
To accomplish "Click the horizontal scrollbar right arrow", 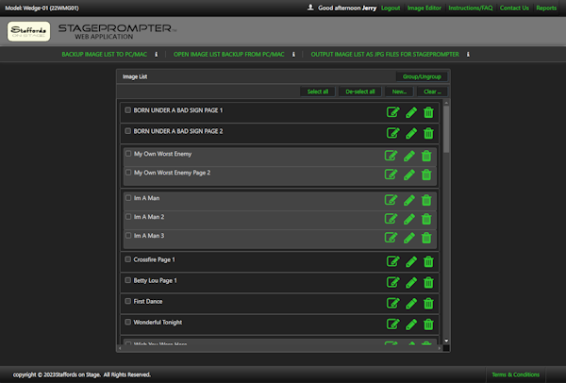I will pyautogui.click(x=440, y=348).
